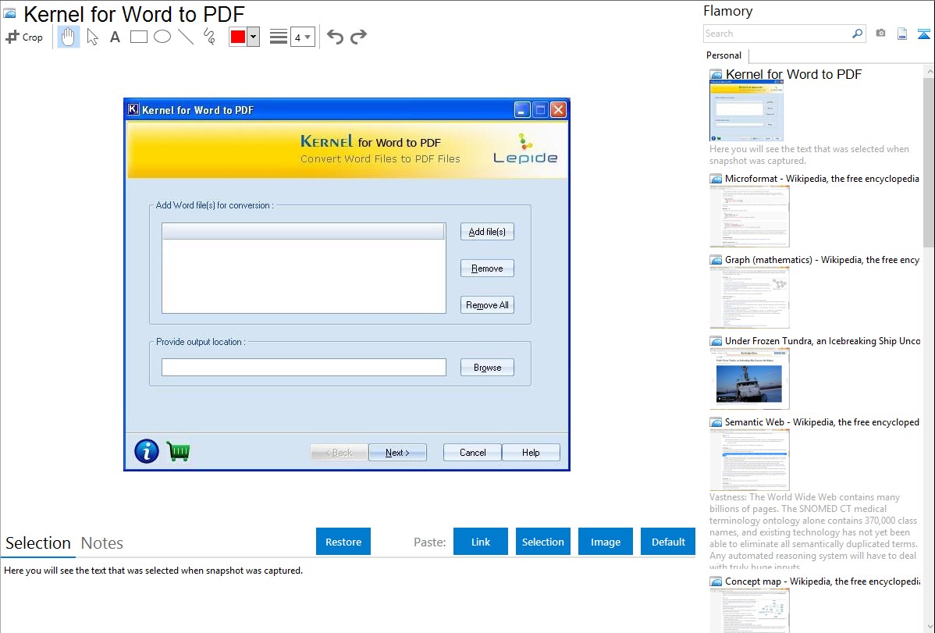Click the green shopping cart icon

178,452
